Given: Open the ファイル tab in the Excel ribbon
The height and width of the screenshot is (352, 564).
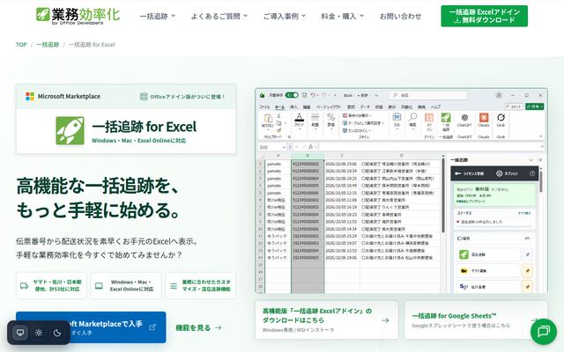Looking at the screenshot, I should tap(264, 107).
